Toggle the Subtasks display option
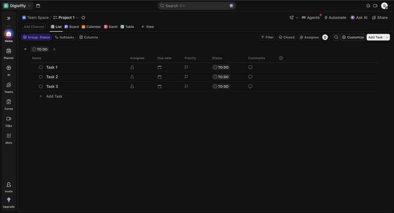This screenshot has height=213, width=394. (65, 37)
